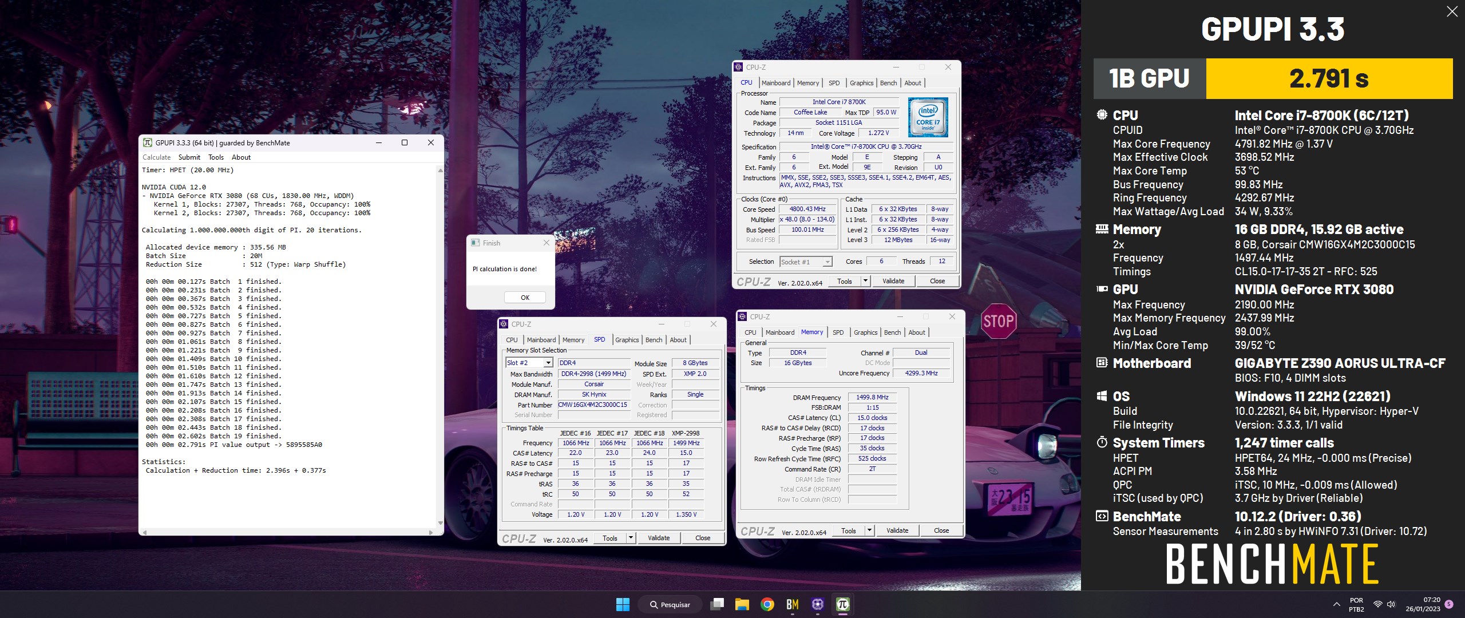Open the Wi-Fi network tray icon
Viewport: 1465px width, 618px height.
tap(1378, 604)
